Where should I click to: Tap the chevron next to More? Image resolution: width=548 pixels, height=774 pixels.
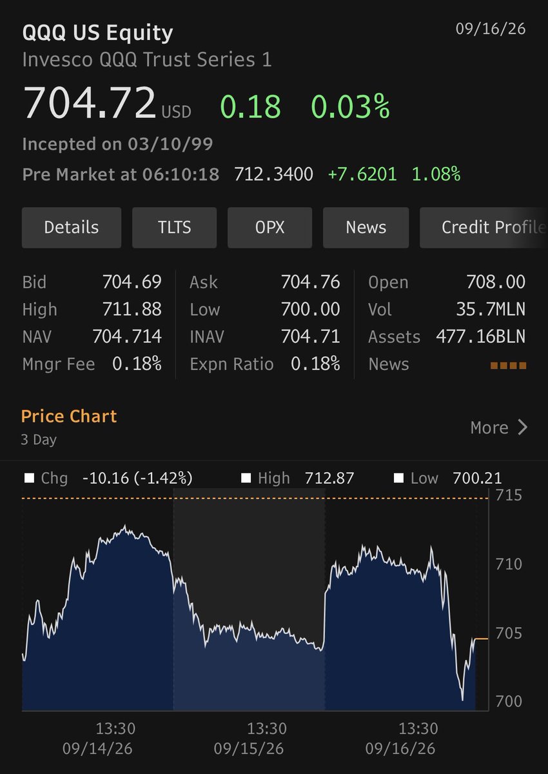523,428
